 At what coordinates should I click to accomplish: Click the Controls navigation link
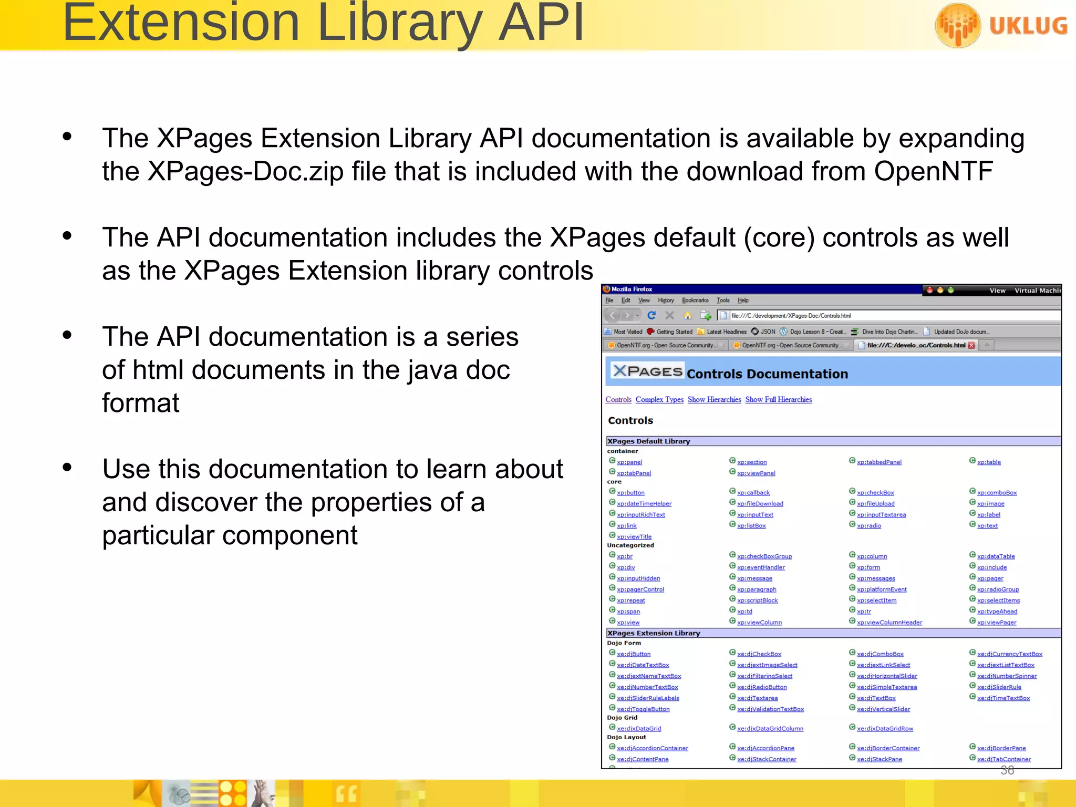coord(618,400)
